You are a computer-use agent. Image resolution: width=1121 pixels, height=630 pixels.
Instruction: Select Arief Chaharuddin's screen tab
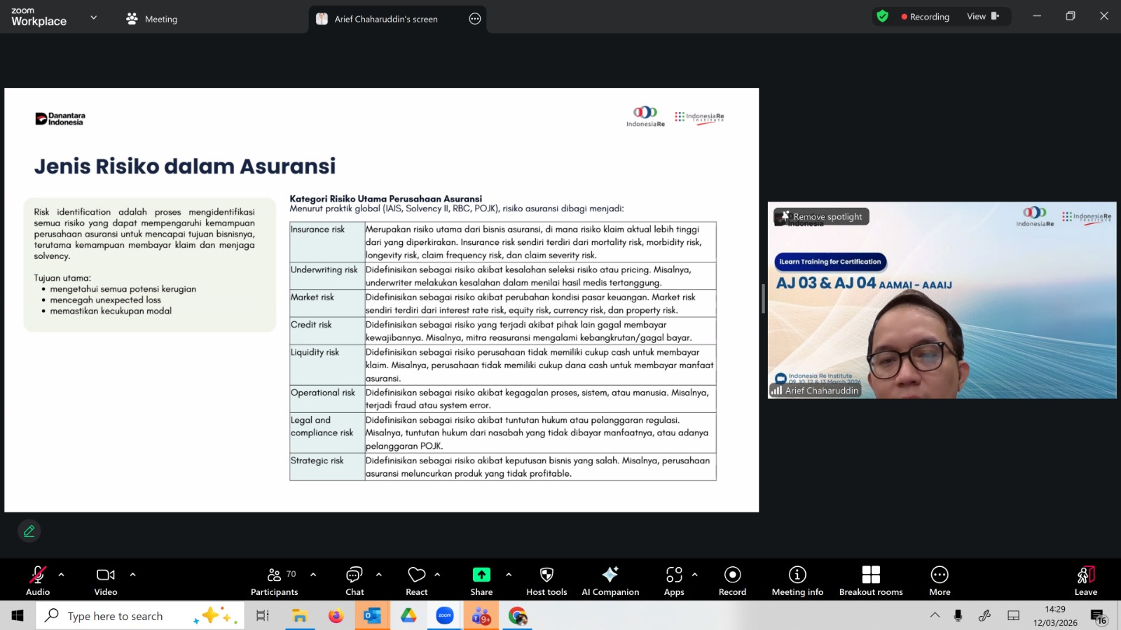tap(385, 19)
